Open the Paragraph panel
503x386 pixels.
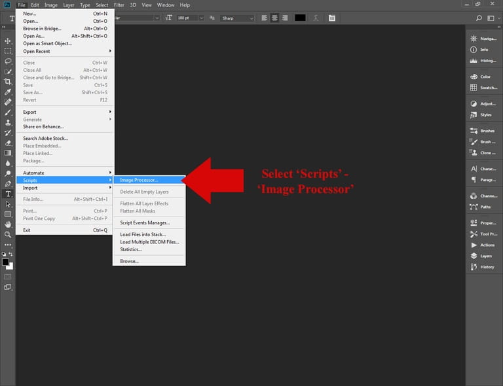point(484,180)
